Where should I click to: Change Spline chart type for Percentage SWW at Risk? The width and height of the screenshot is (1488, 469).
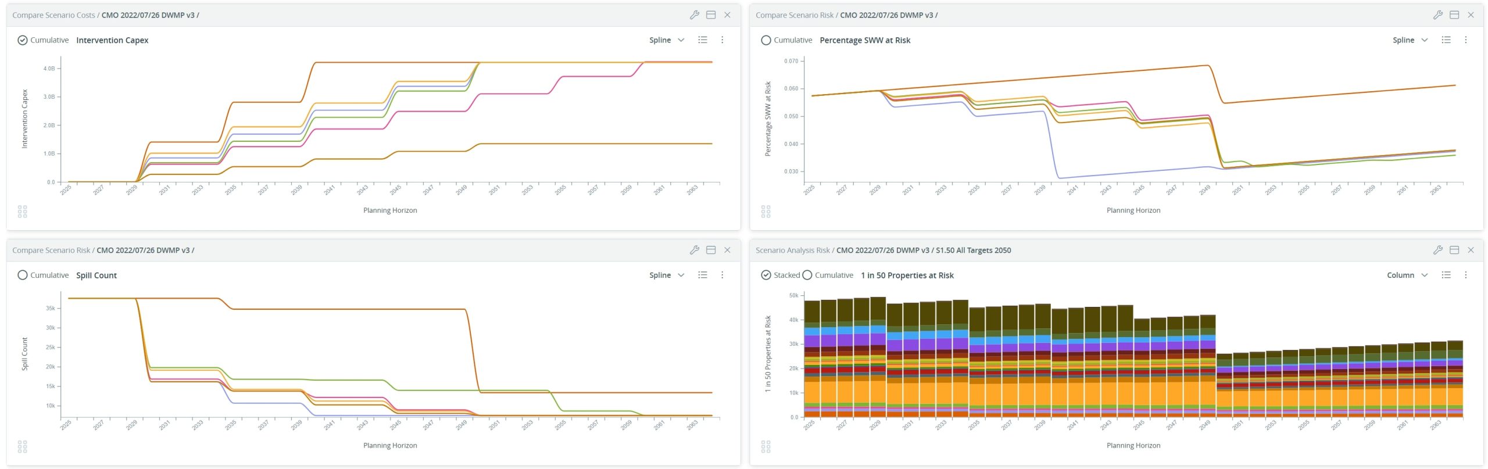coord(1410,40)
